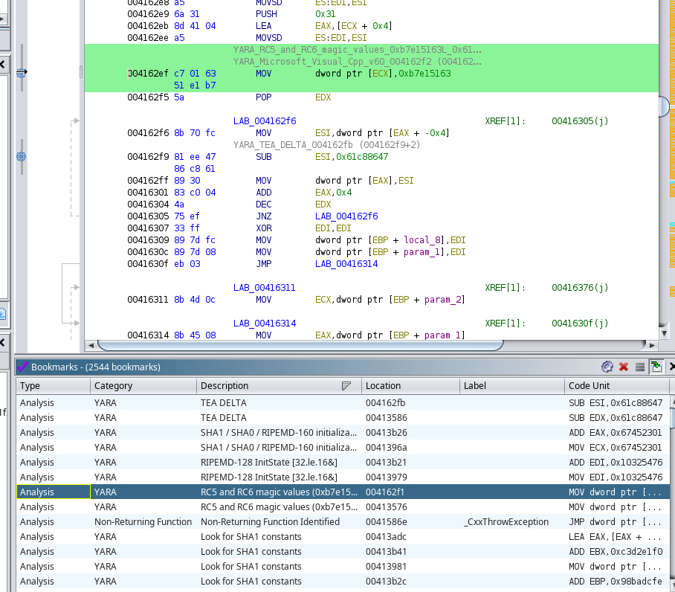Click YARA_RC5_and_RC6_magic_values comment line

click(x=358, y=50)
